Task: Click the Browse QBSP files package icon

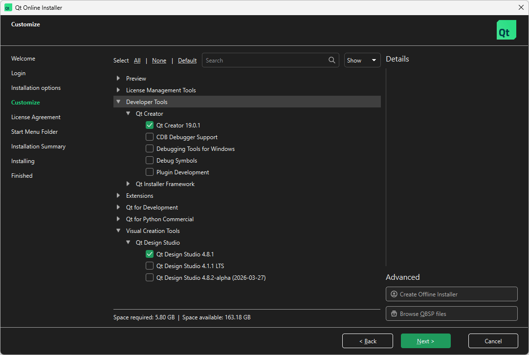Action: click(x=394, y=313)
